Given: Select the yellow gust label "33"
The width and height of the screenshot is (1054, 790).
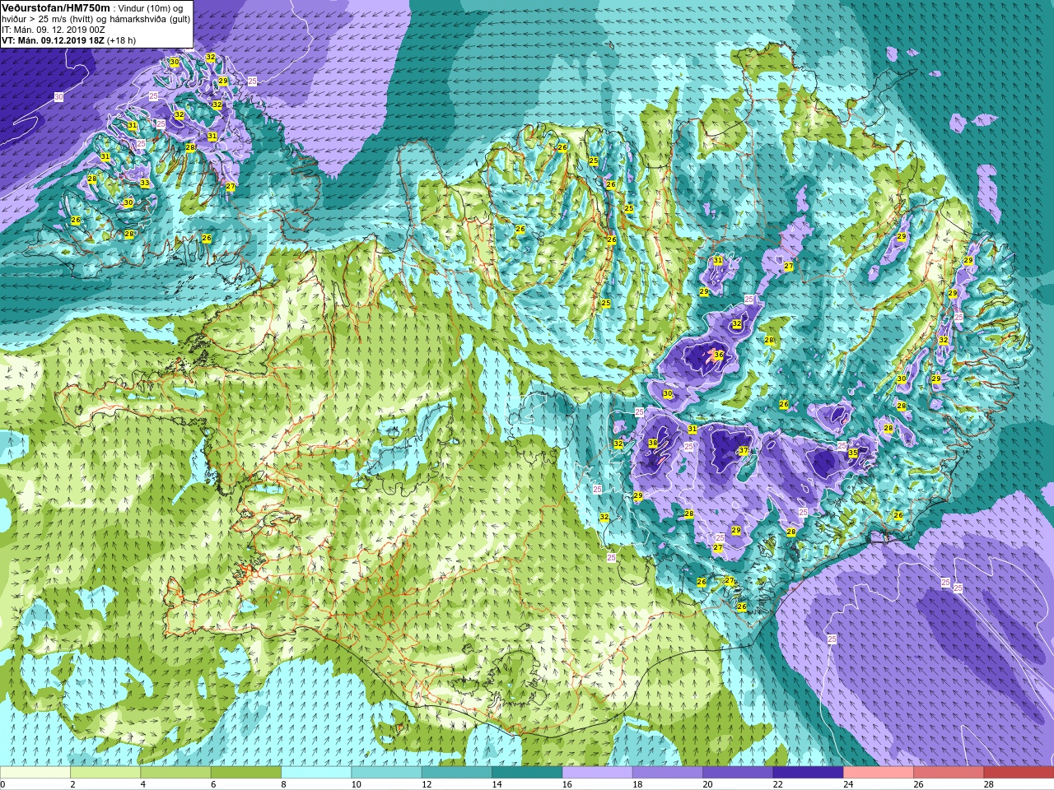Looking at the screenshot, I should coord(145,184).
